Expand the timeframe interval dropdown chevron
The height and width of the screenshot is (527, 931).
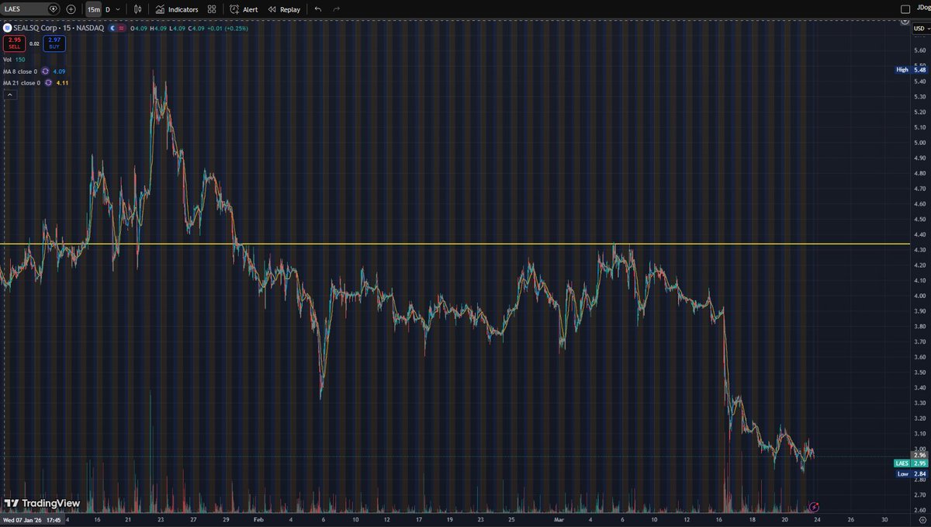click(117, 9)
